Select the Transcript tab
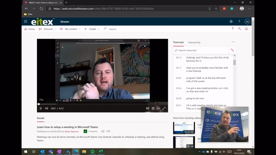The height and width of the screenshot is (155, 276). [178, 42]
